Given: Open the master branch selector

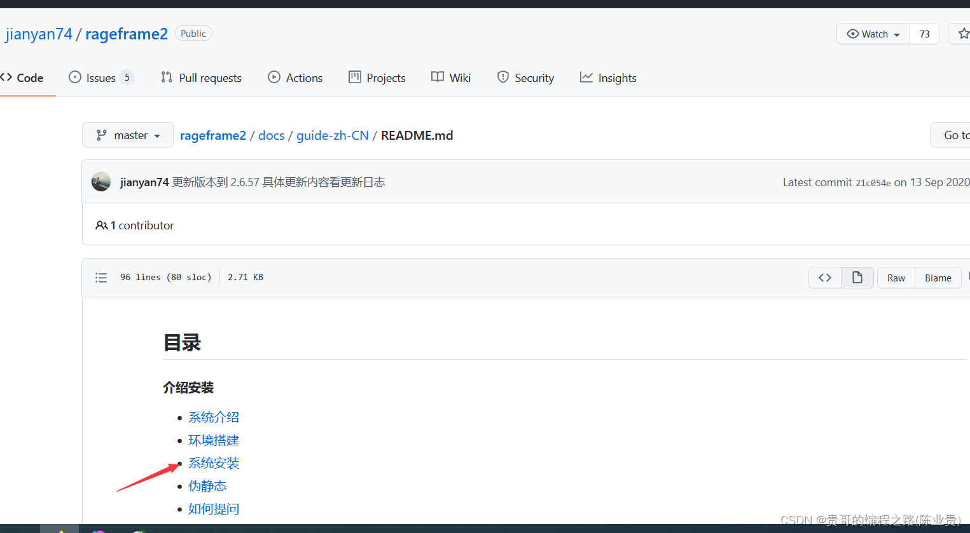Looking at the screenshot, I should pyautogui.click(x=128, y=135).
